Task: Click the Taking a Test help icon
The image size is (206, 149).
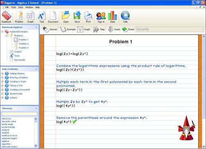Action: pos(7,85)
